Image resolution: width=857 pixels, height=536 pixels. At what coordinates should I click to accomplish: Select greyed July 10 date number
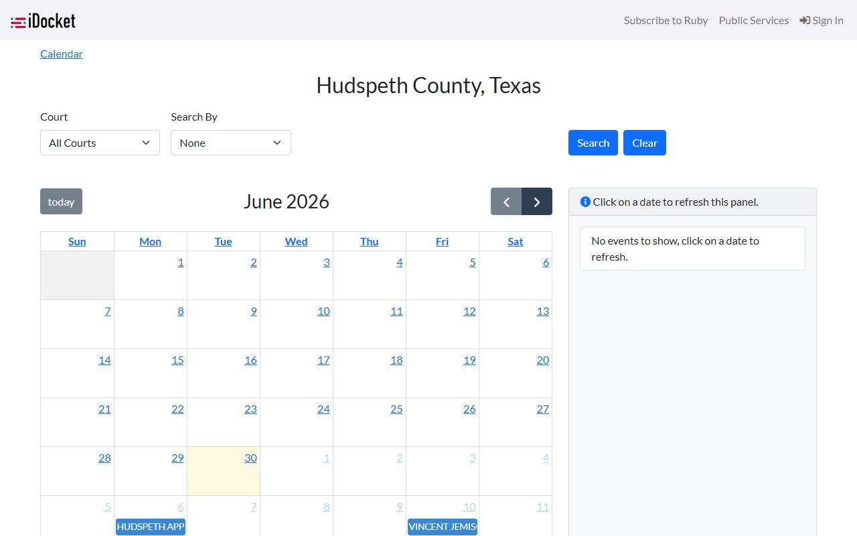click(x=469, y=507)
